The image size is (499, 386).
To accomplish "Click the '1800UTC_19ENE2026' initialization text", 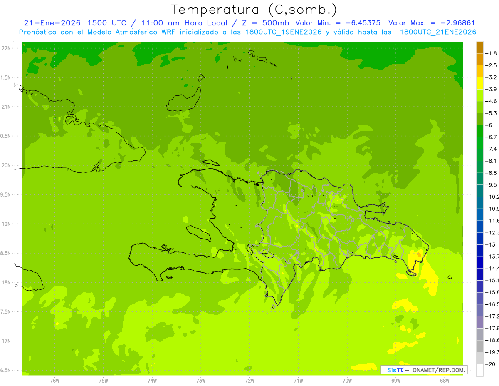I will point(283,32).
